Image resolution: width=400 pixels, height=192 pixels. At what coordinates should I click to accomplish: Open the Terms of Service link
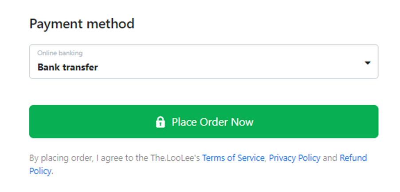point(233,158)
